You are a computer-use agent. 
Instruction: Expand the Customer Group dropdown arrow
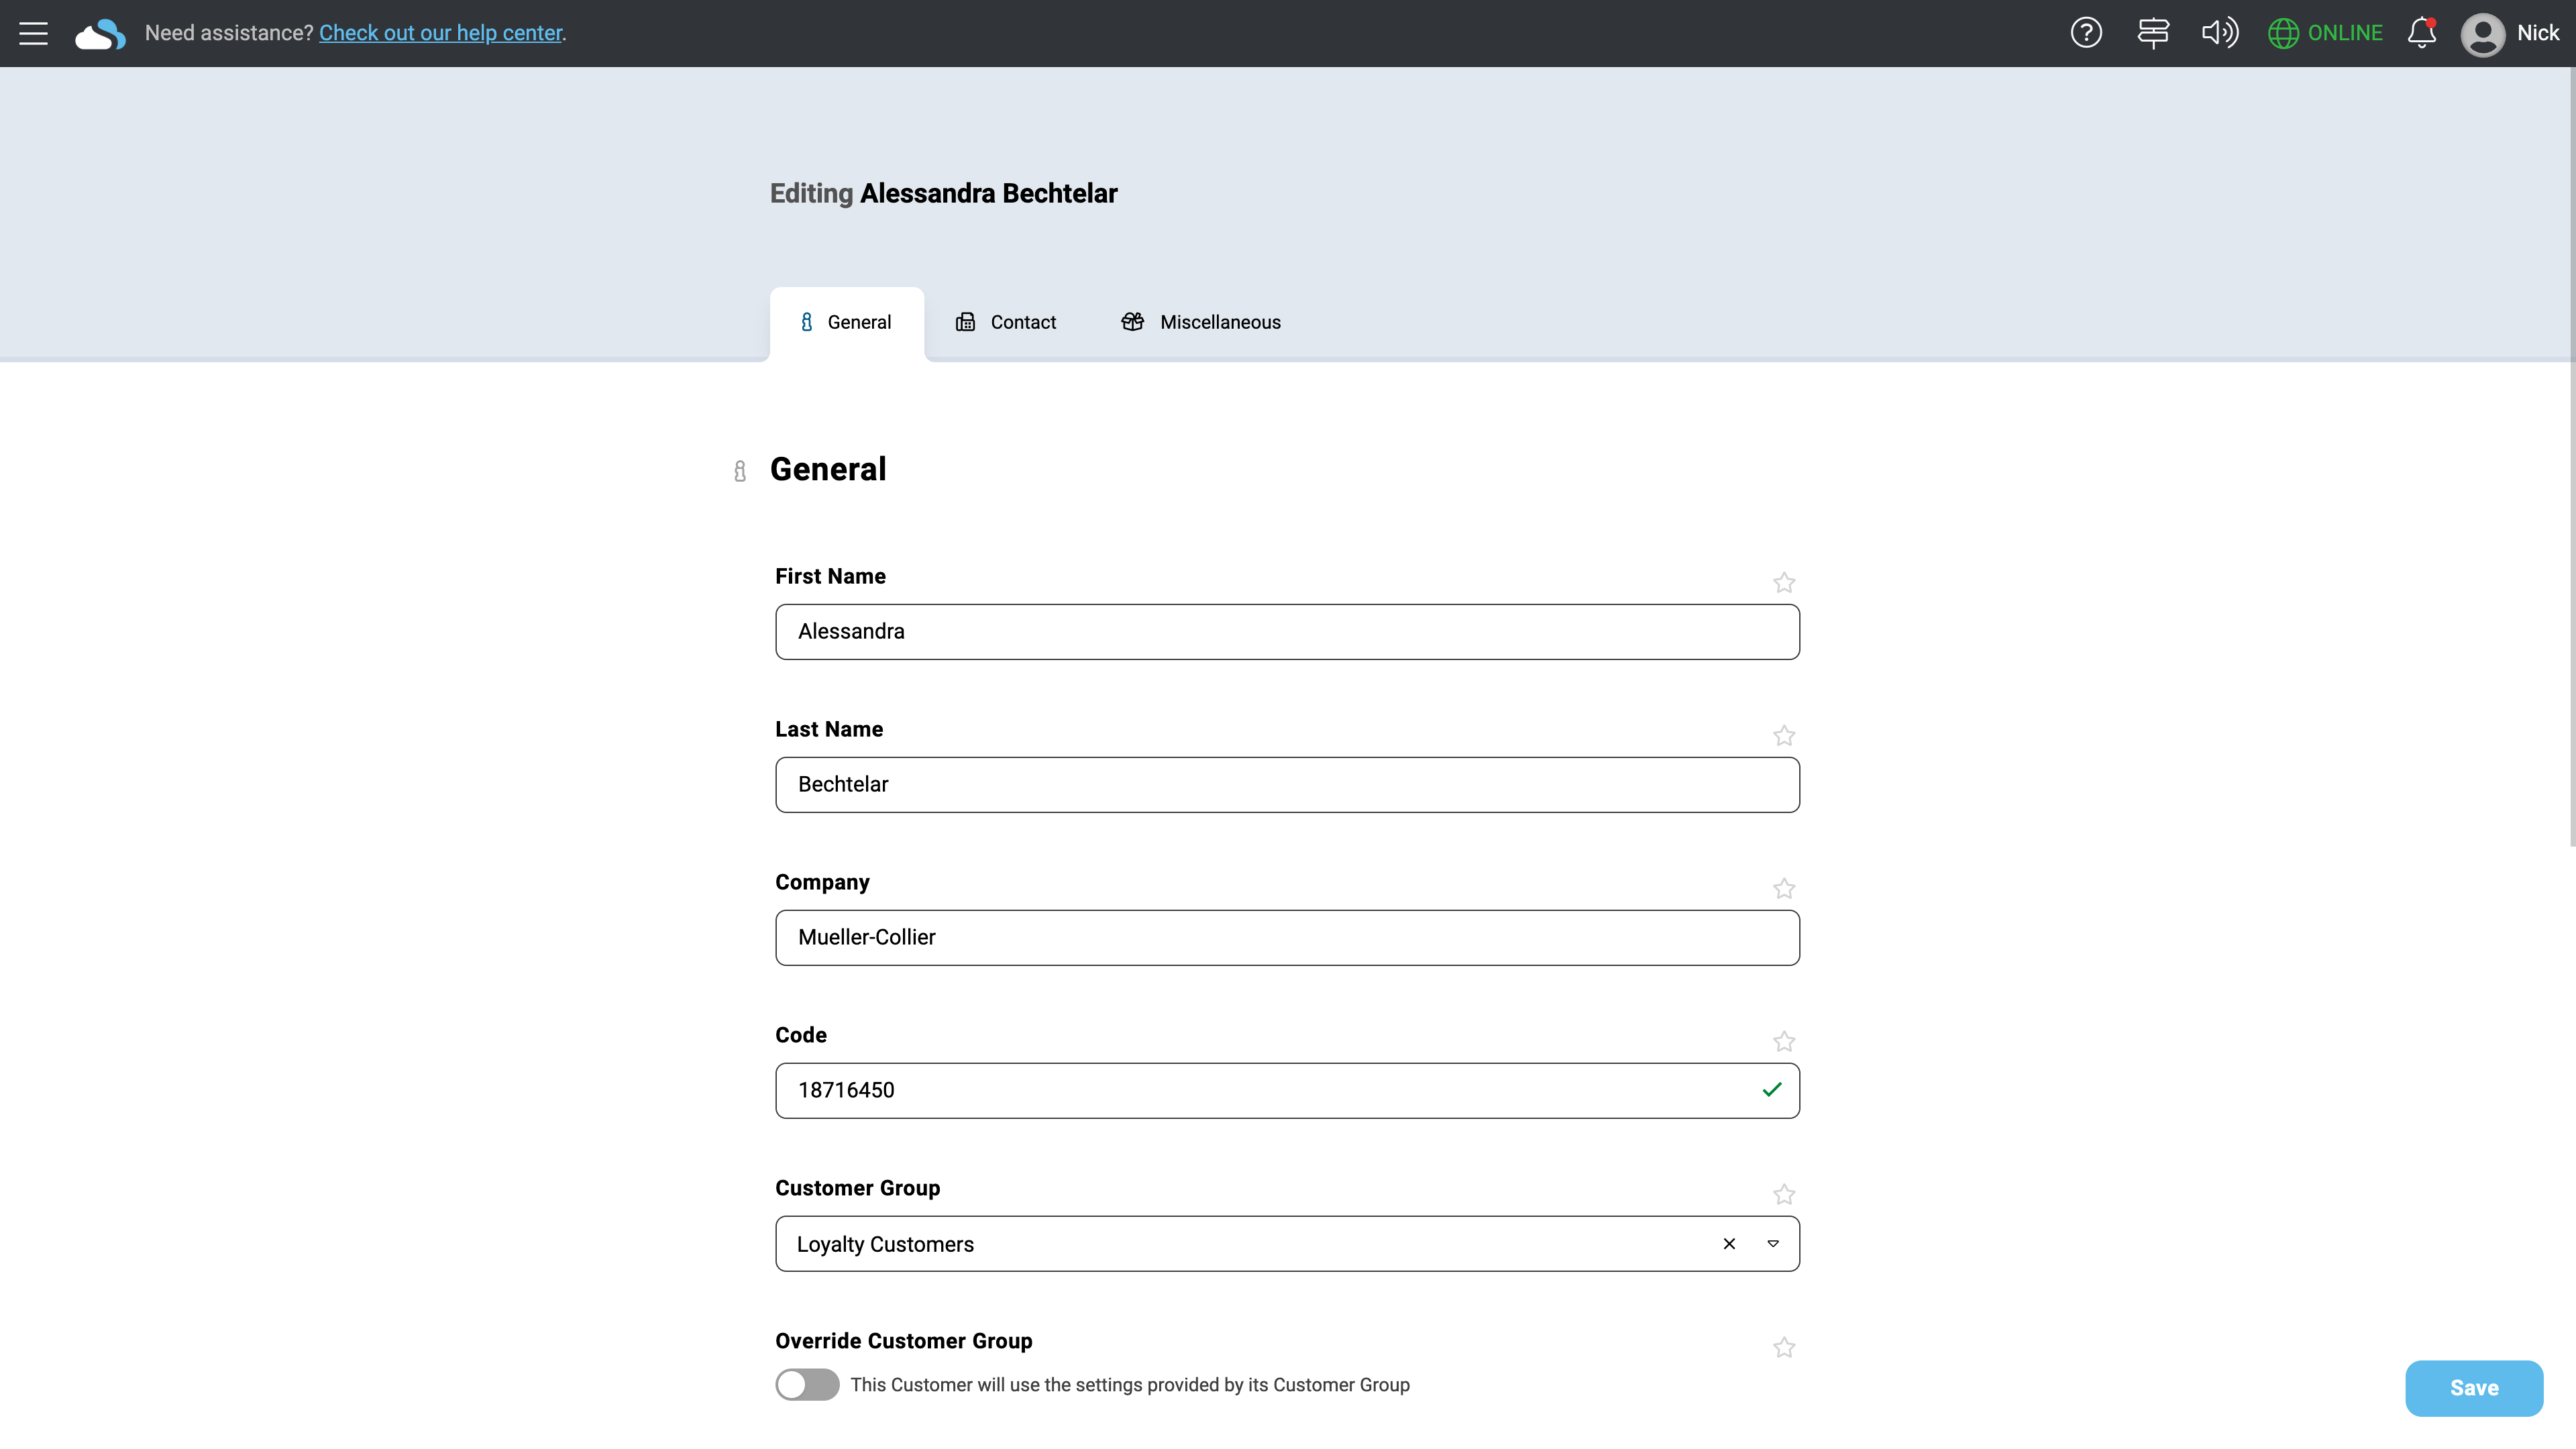pyautogui.click(x=1773, y=1243)
